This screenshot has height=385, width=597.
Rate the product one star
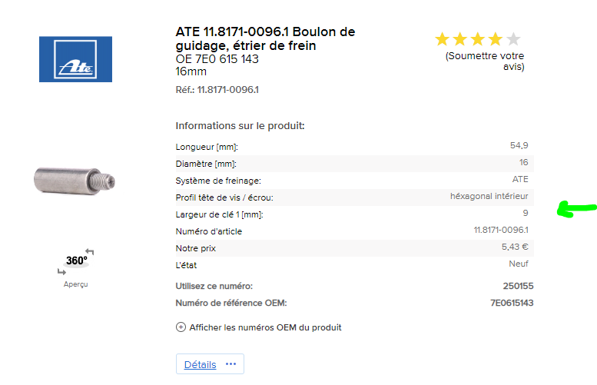442,39
